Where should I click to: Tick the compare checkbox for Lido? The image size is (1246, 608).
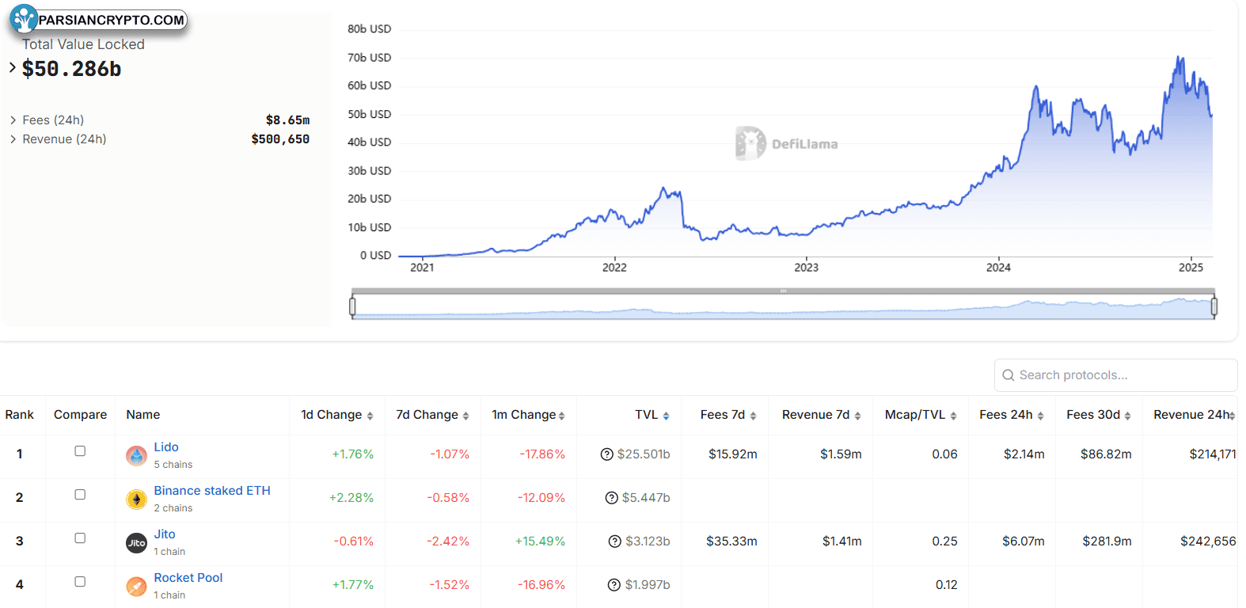pos(80,451)
